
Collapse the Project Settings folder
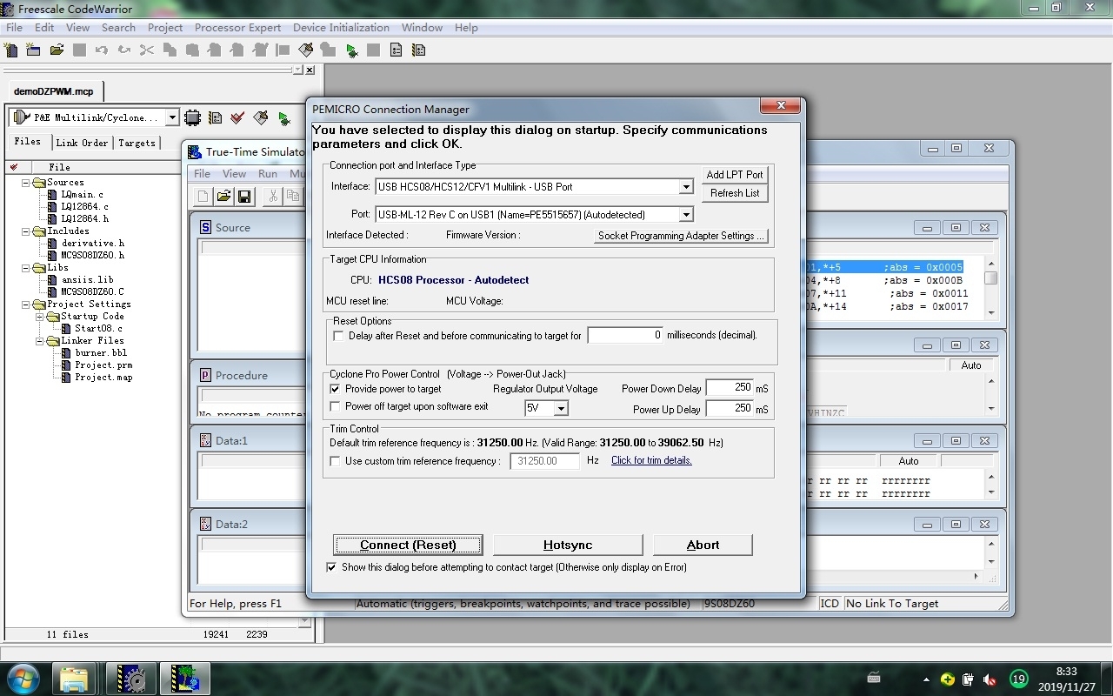point(26,304)
